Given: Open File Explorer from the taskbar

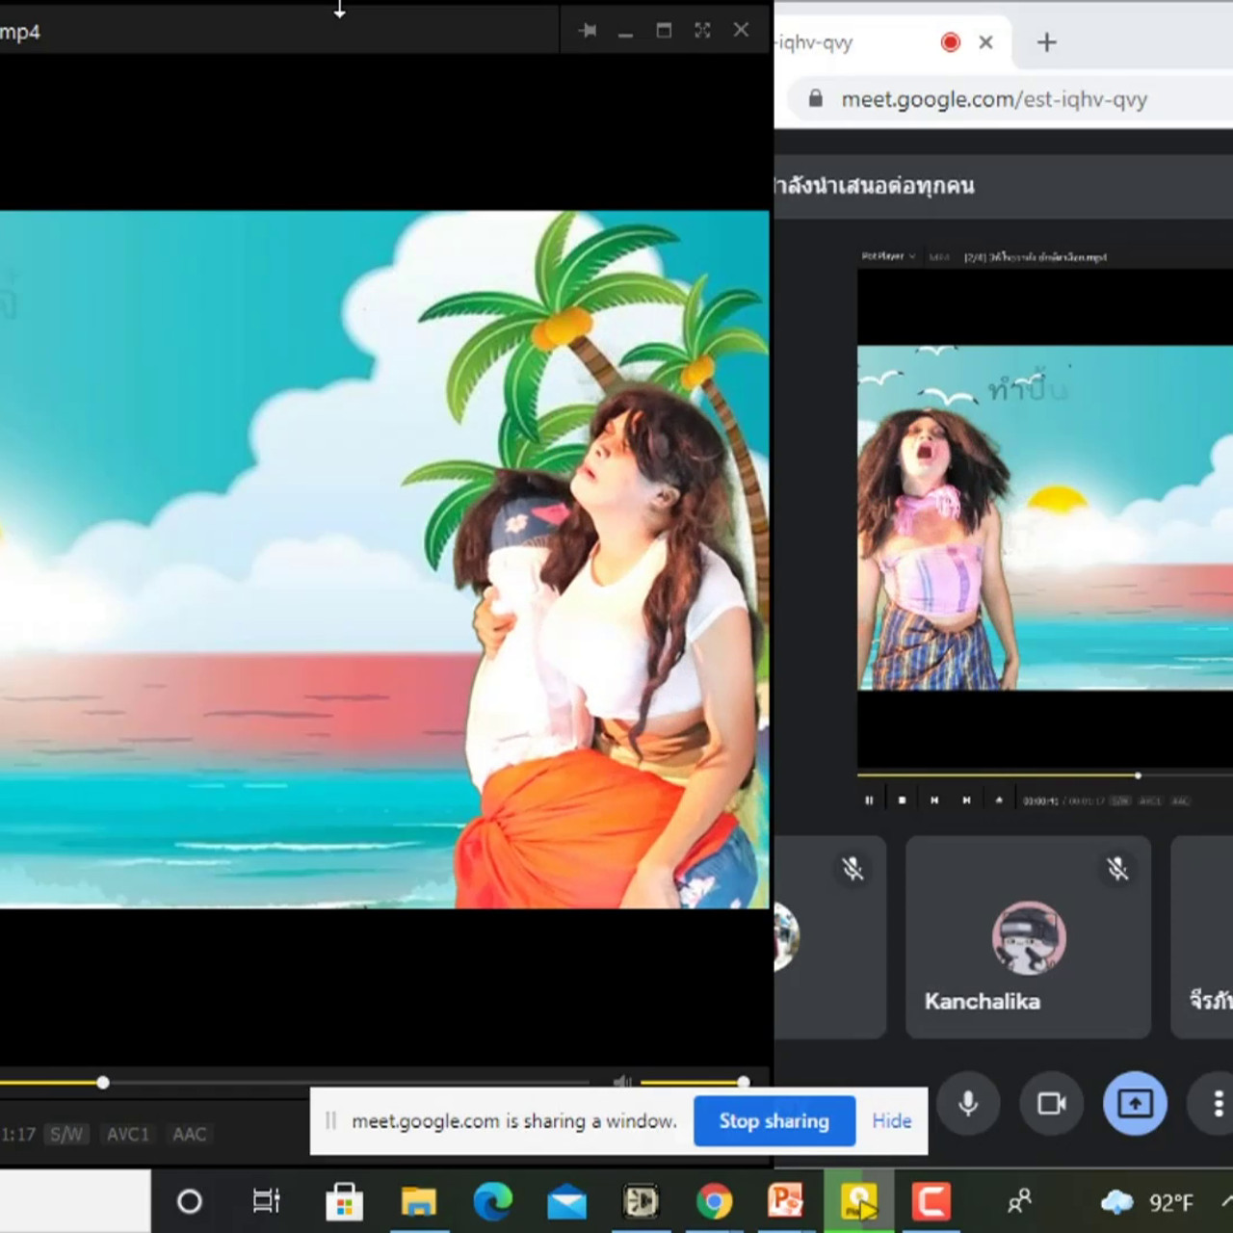Looking at the screenshot, I should point(419,1201).
